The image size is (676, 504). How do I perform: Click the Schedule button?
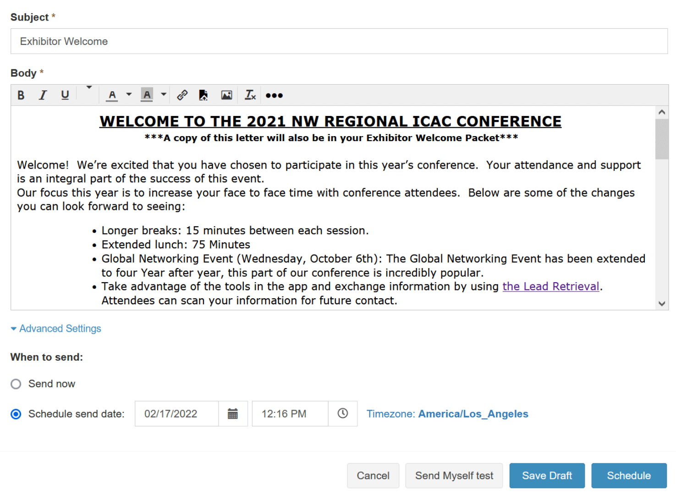point(628,476)
